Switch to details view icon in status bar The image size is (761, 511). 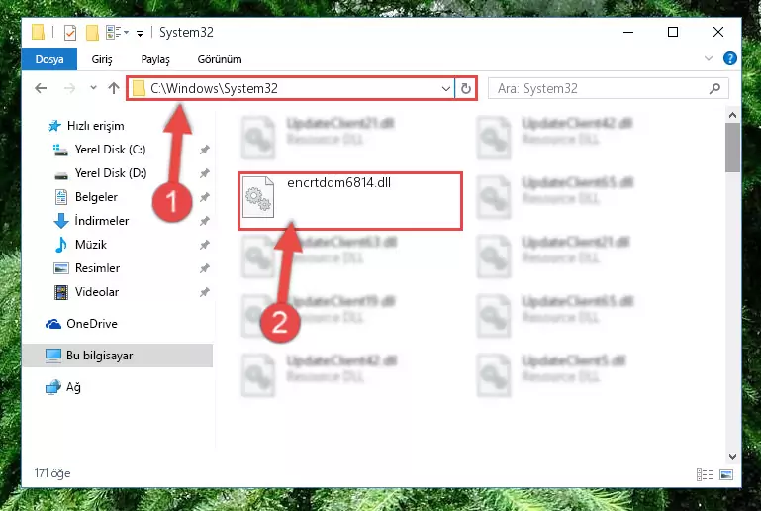[705, 474]
